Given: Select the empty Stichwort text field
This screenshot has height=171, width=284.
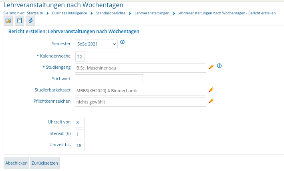Looking at the screenshot, I should (x=109, y=79).
